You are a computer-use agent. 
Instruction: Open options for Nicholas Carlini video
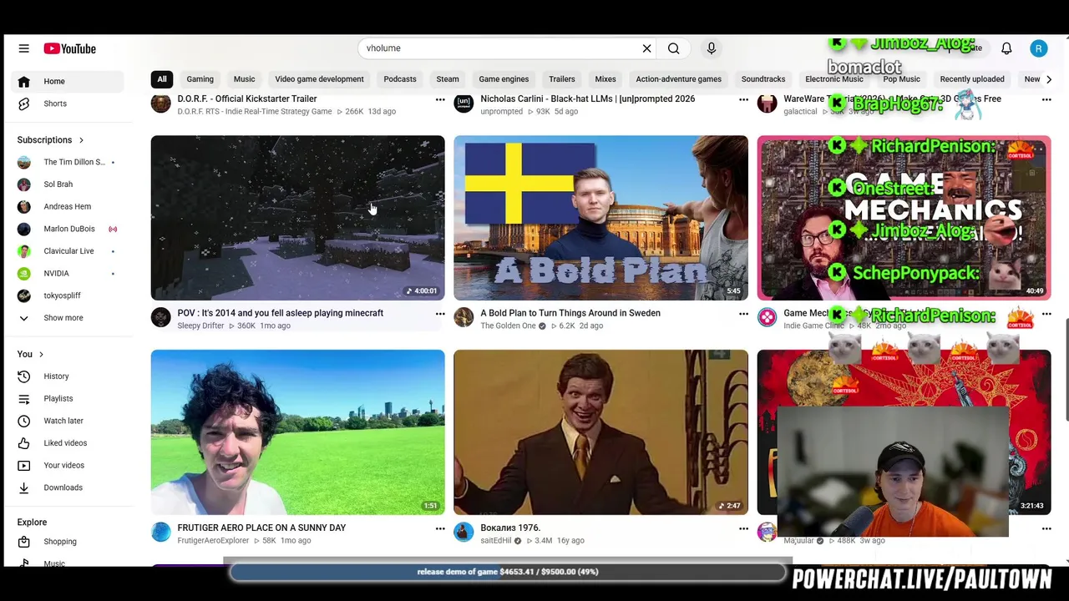(x=742, y=99)
